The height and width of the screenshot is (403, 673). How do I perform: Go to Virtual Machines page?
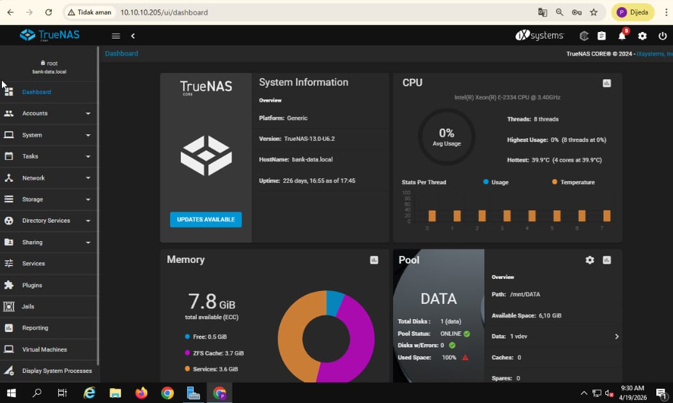point(44,349)
